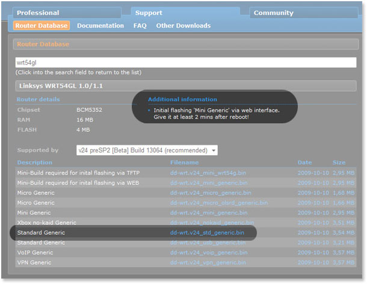Click the 4 MB FLASH value

click(x=83, y=130)
